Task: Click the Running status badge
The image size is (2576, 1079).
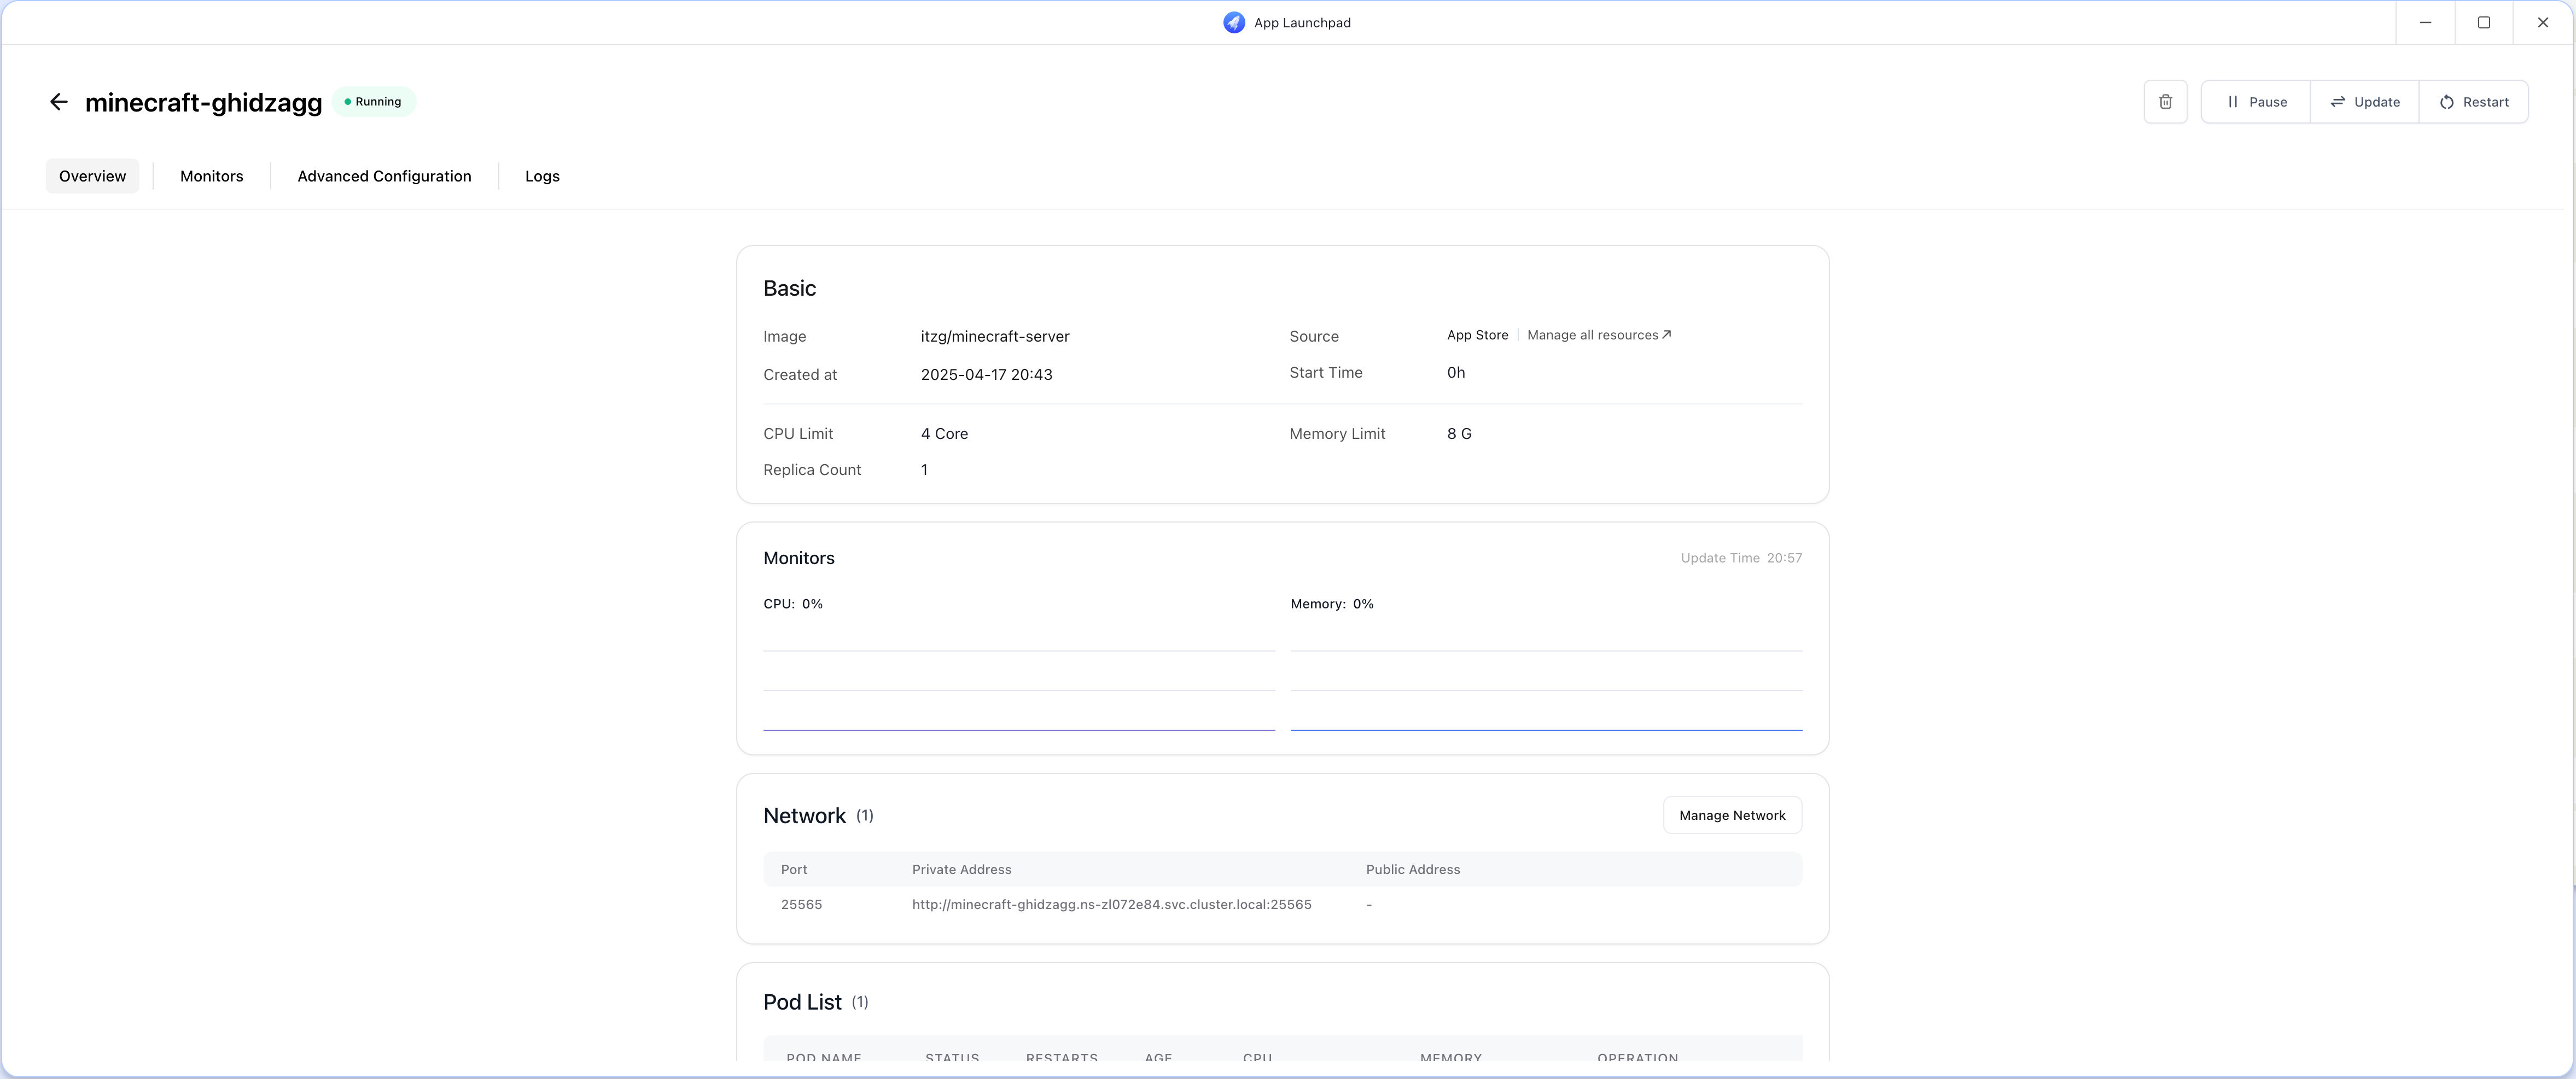Action: (374, 102)
